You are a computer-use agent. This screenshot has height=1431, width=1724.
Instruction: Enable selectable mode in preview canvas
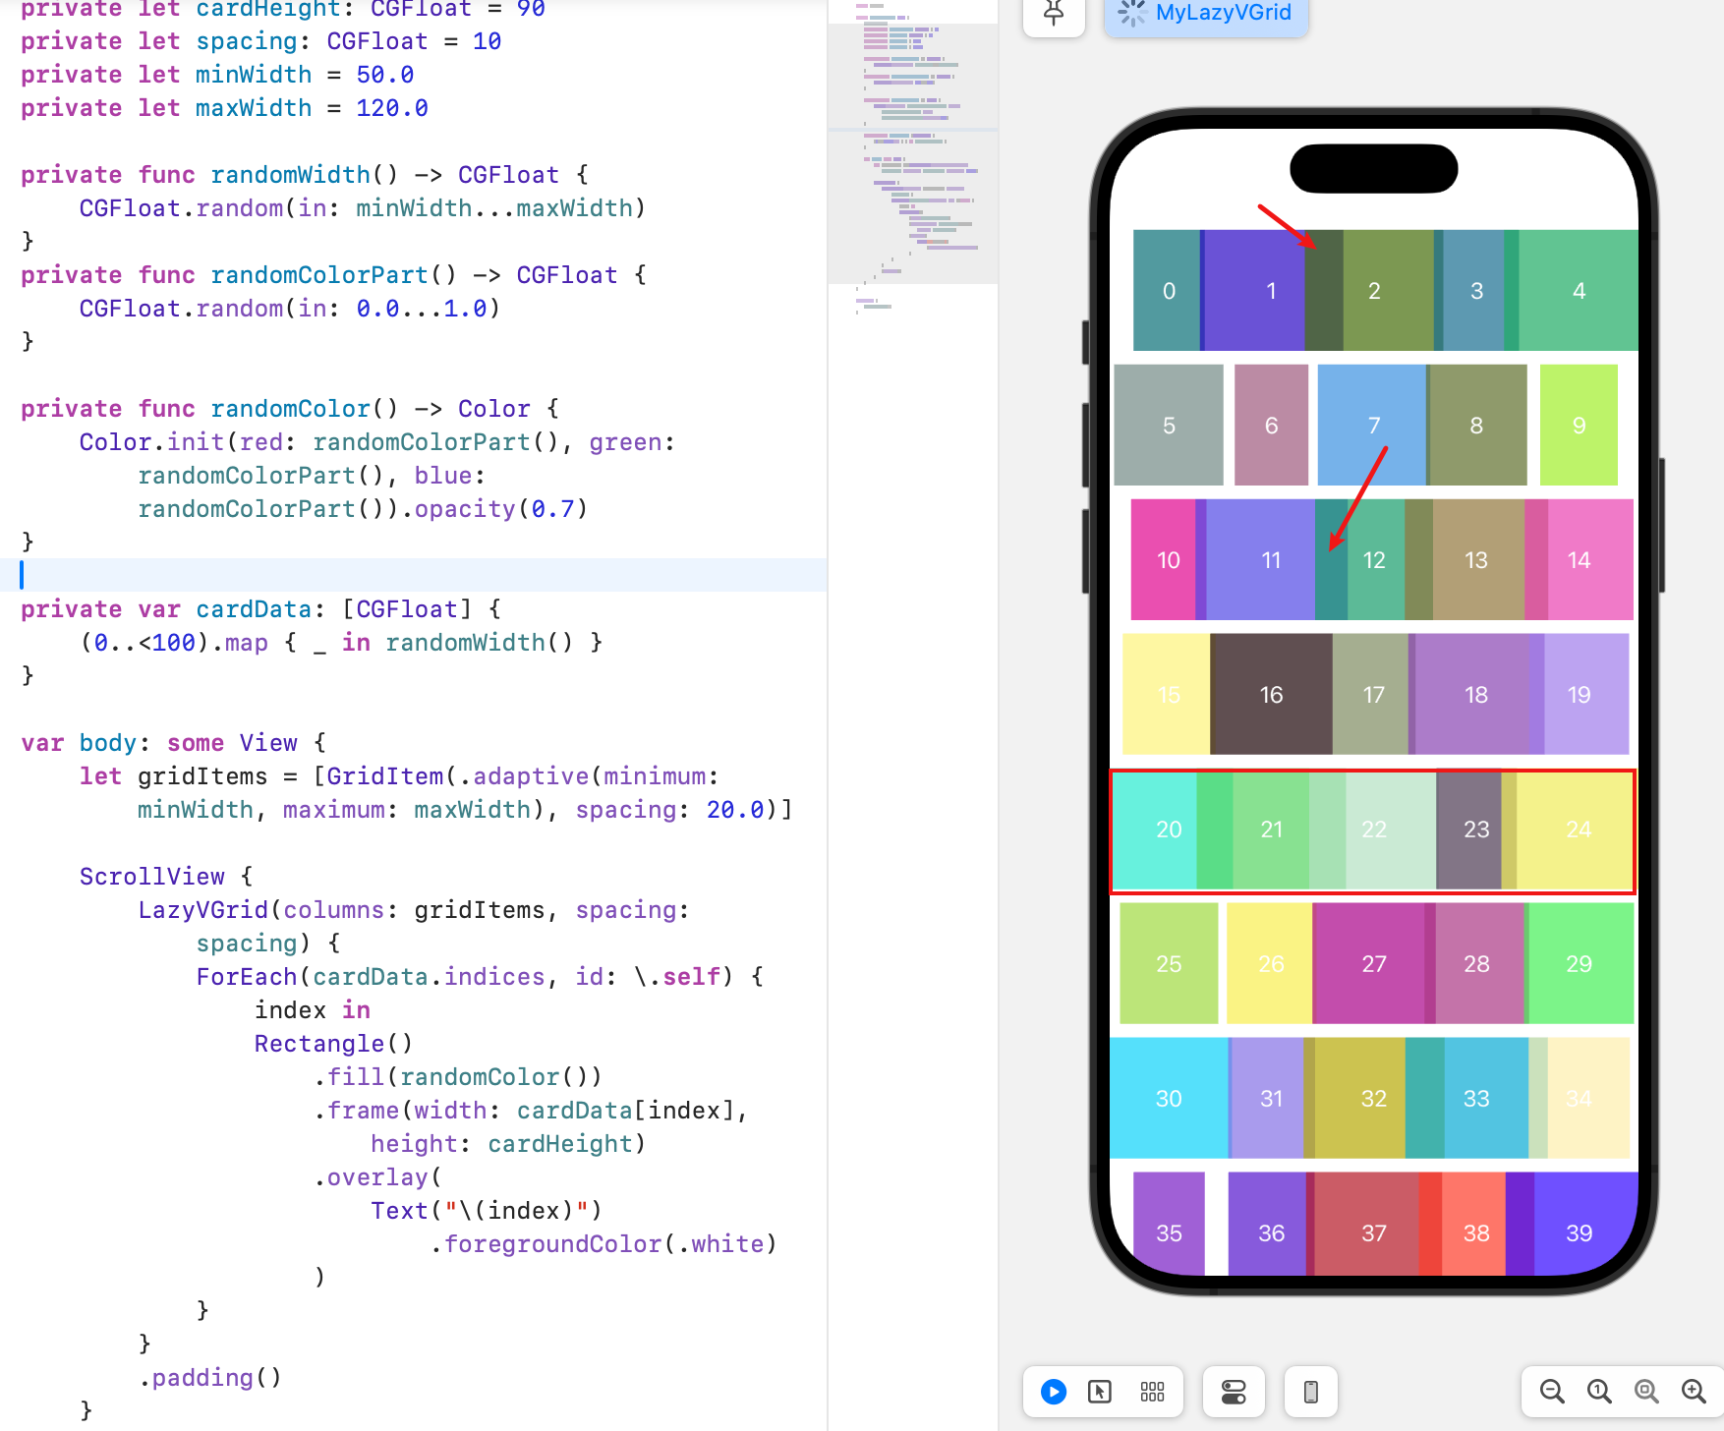pyautogui.click(x=1101, y=1392)
